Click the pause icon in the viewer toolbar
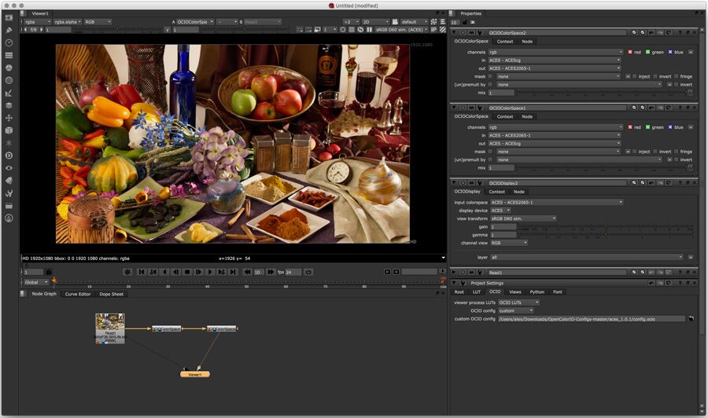Screen dimensions: 708x418 pos(370,30)
